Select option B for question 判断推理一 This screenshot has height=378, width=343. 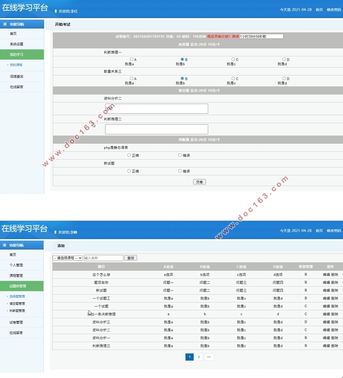click(182, 59)
